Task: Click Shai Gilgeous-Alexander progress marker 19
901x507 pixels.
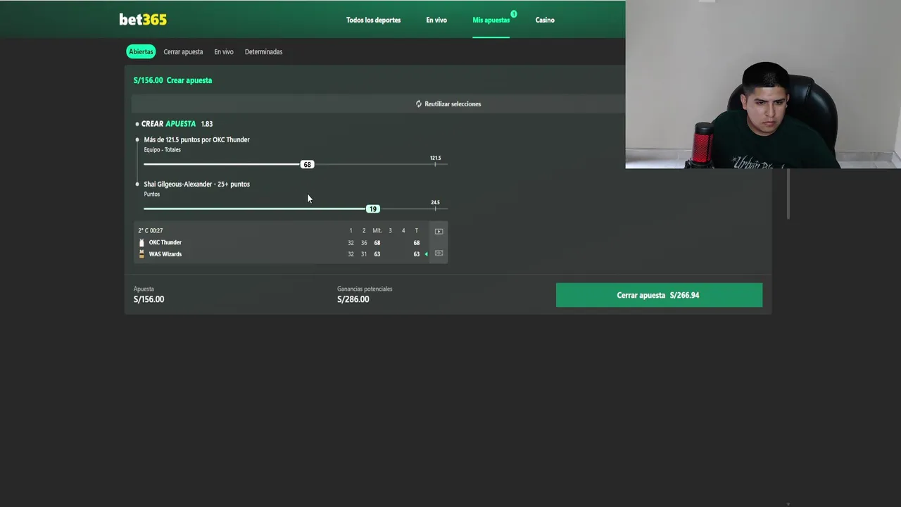Action: 373,208
